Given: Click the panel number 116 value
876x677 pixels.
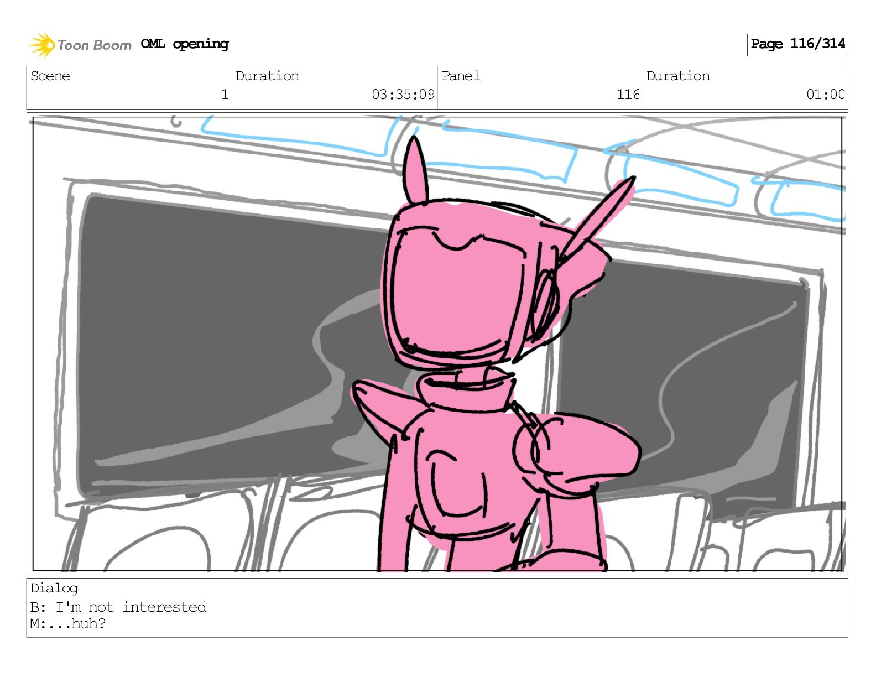Looking at the screenshot, I should [x=628, y=95].
